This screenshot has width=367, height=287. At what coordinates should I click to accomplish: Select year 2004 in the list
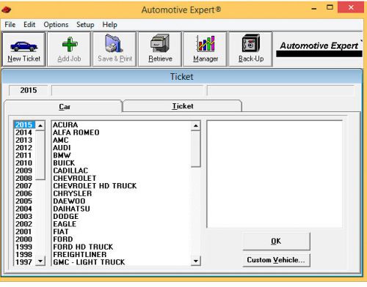pos(24,209)
